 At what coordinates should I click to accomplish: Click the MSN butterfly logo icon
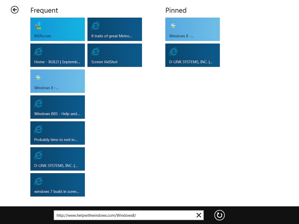[38, 26]
